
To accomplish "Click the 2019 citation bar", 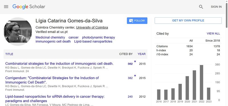I will [x=180, y=92].
